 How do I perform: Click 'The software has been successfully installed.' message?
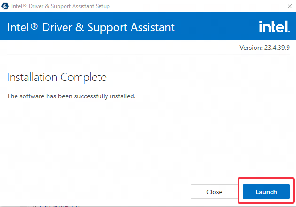(71, 96)
